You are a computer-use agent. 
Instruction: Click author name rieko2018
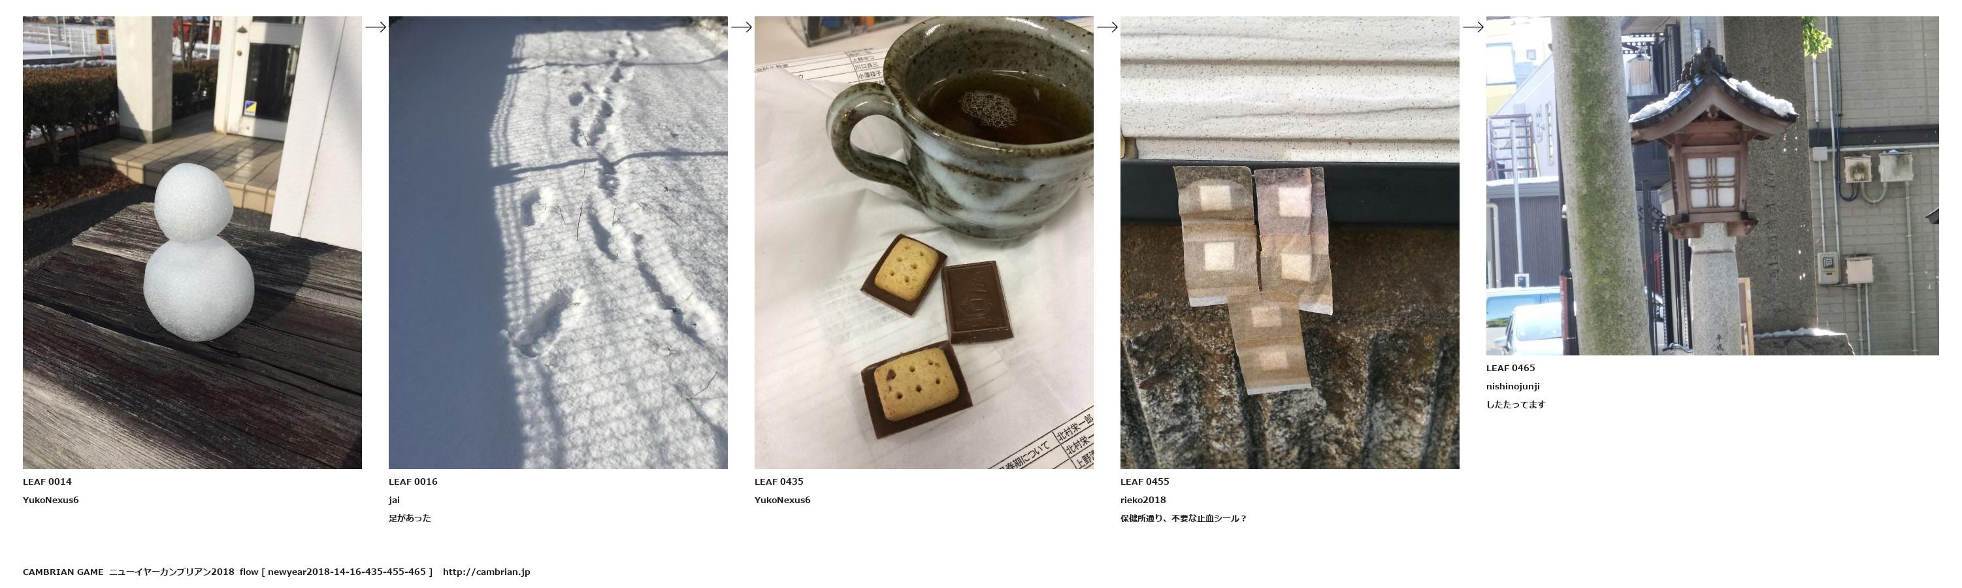pos(1143,500)
